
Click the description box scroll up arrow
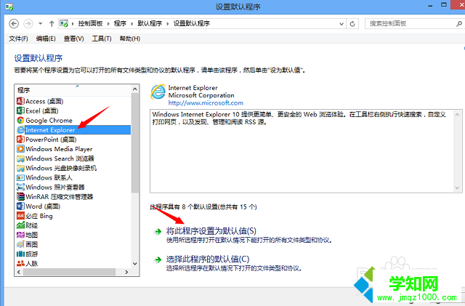pos(457,115)
